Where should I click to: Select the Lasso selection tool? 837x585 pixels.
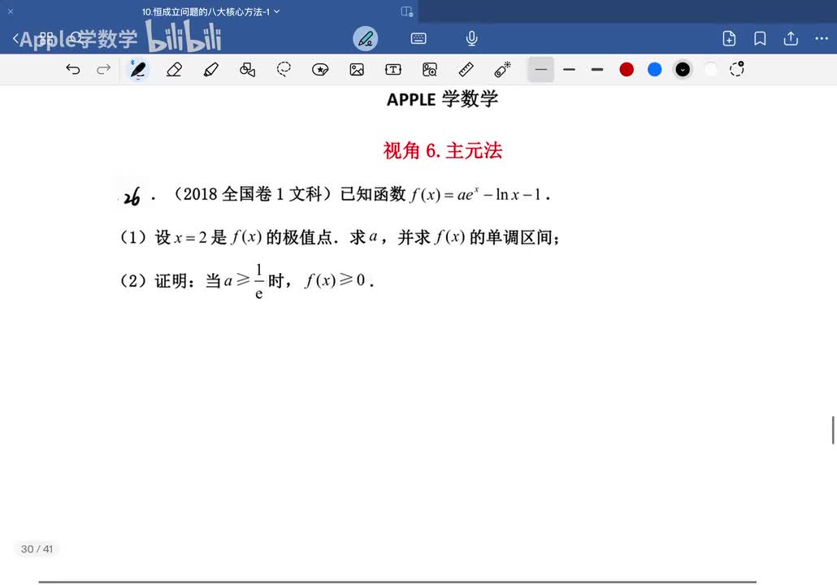(x=284, y=69)
